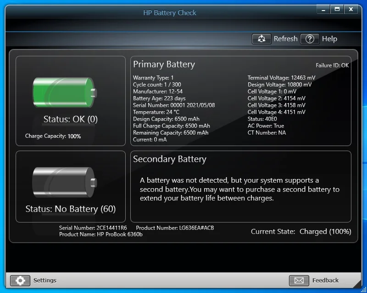The height and width of the screenshot is (293, 367).
Task: Click the gray secondary battery icon
Action: click(x=65, y=182)
